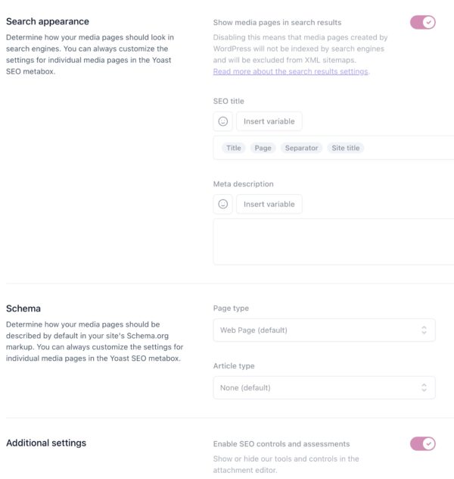Select the Page variable tag

point(263,148)
